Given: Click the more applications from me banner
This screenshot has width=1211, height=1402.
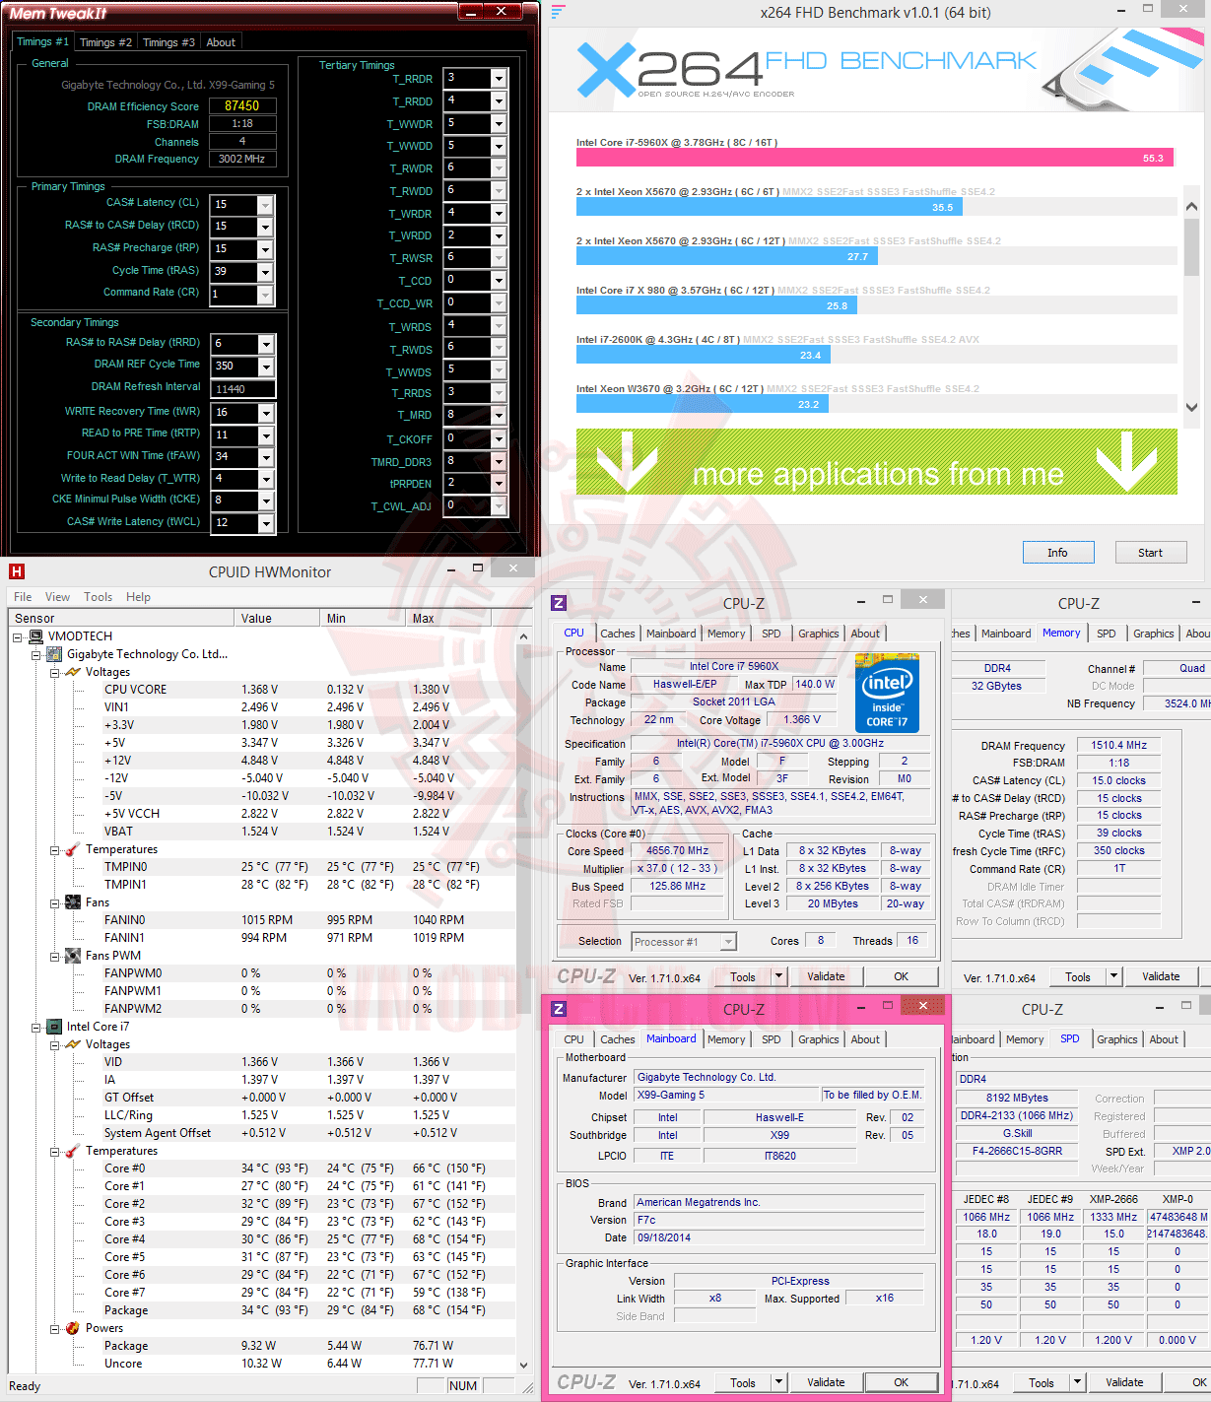Looking at the screenshot, I should coord(877,462).
